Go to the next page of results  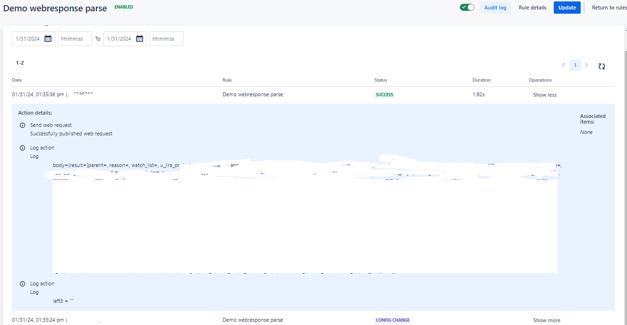tap(586, 65)
